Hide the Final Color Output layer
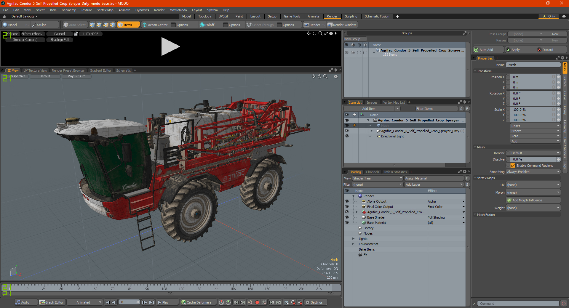569x308 pixels. 347,207
